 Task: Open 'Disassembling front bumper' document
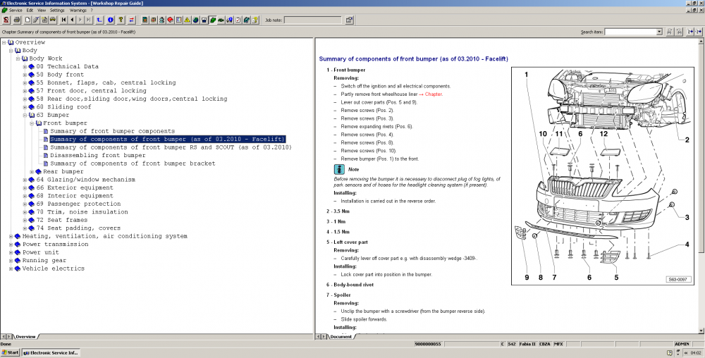click(x=98, y=156)
